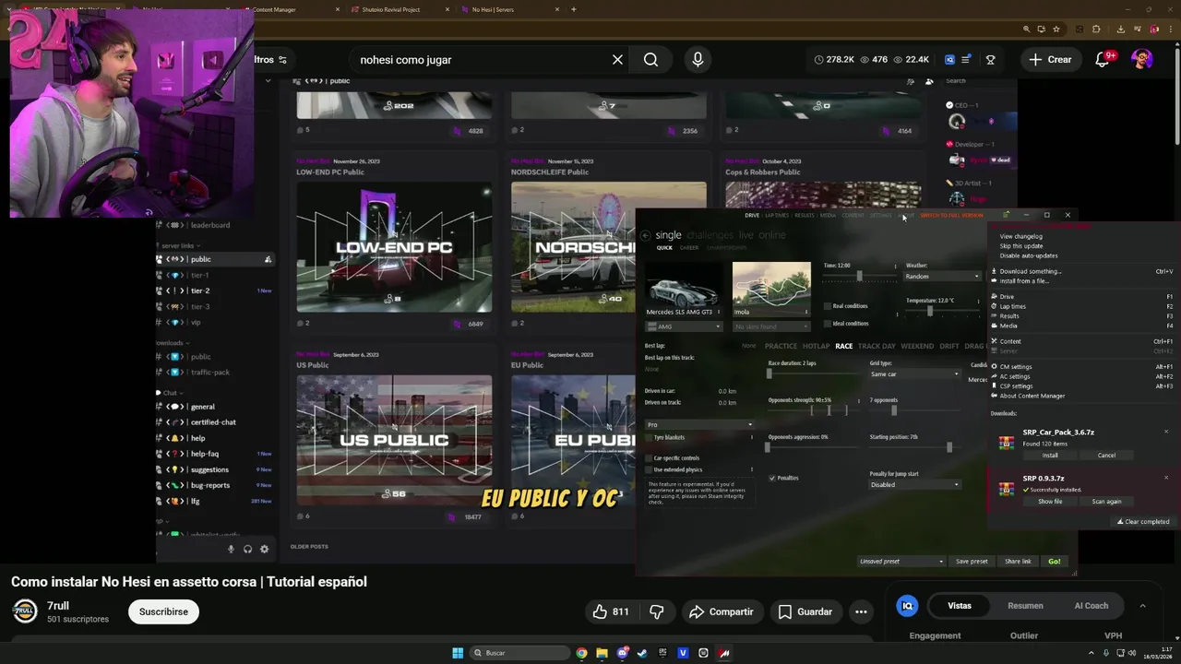Open the Unsaved preset dropdown

point(901,562)
